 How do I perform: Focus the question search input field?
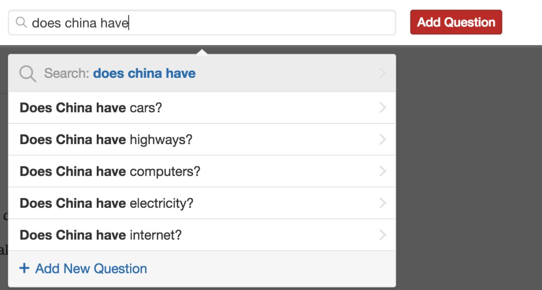click(x=251, y=23)
